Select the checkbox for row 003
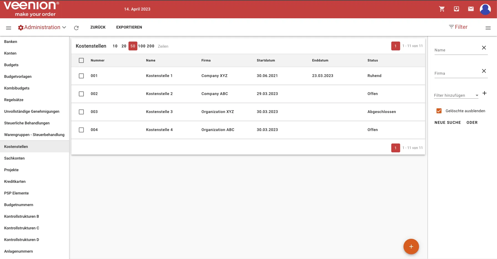The width and height of the screenshot is (497, 259). pyautogui.click(x=81, y=112)
